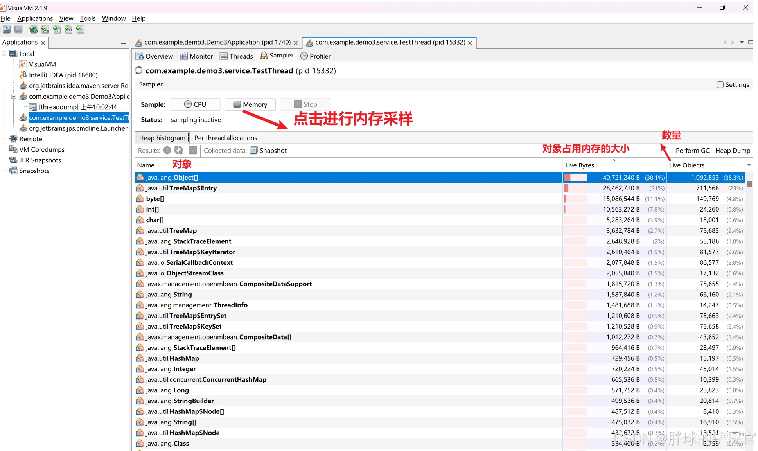Screen dimensions: 758x451
Task: Click Heap Dump
Action: [x=733, y=151]
